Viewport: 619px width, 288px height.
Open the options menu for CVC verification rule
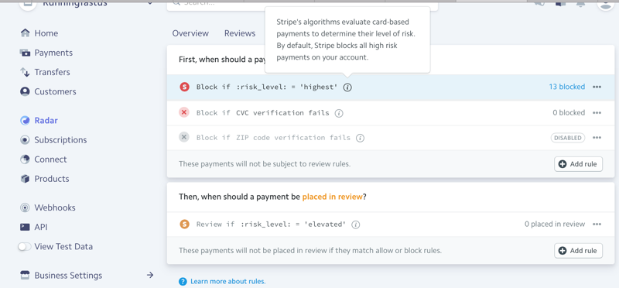[597, 112]
